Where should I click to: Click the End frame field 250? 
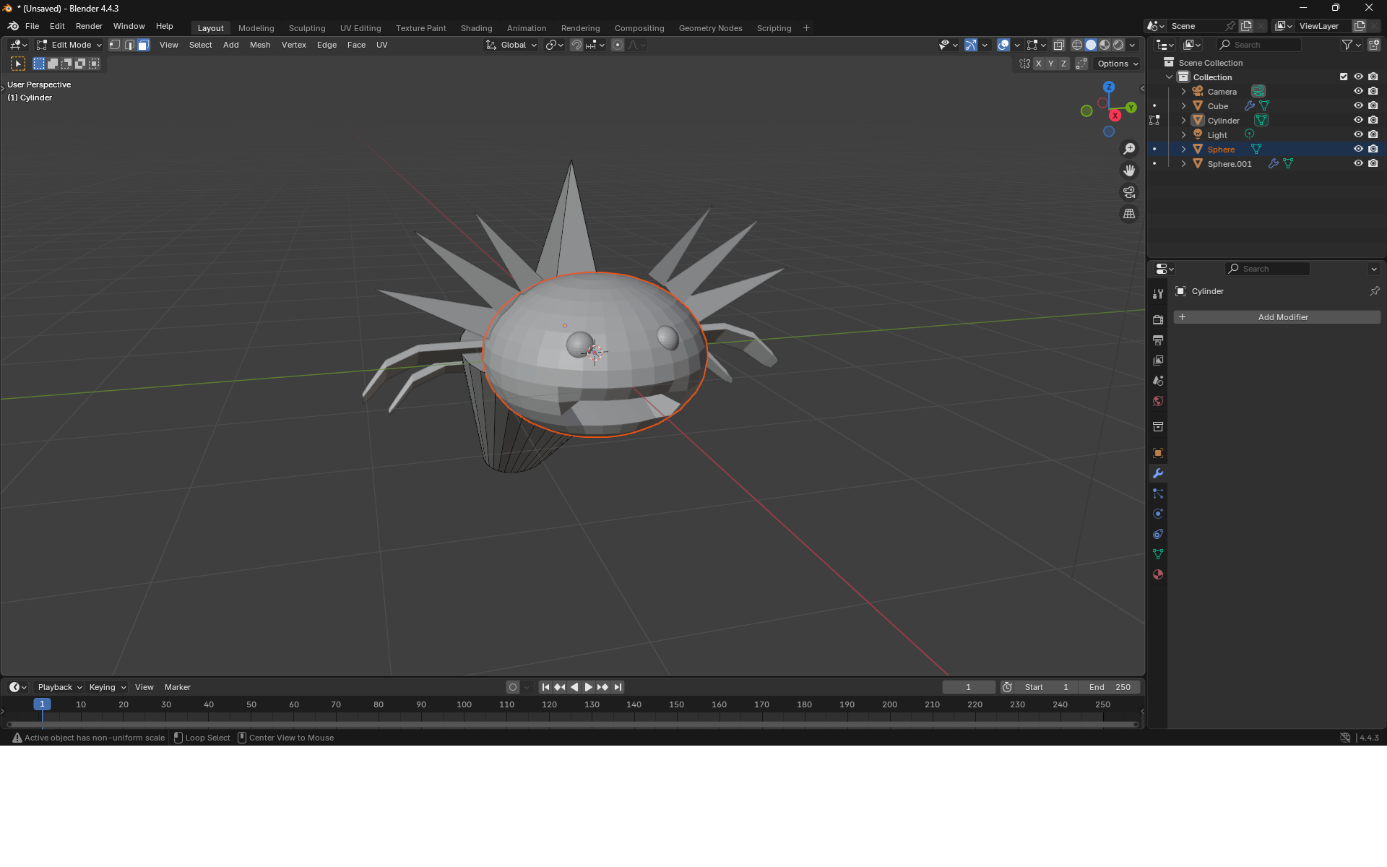pos(1110,687)
